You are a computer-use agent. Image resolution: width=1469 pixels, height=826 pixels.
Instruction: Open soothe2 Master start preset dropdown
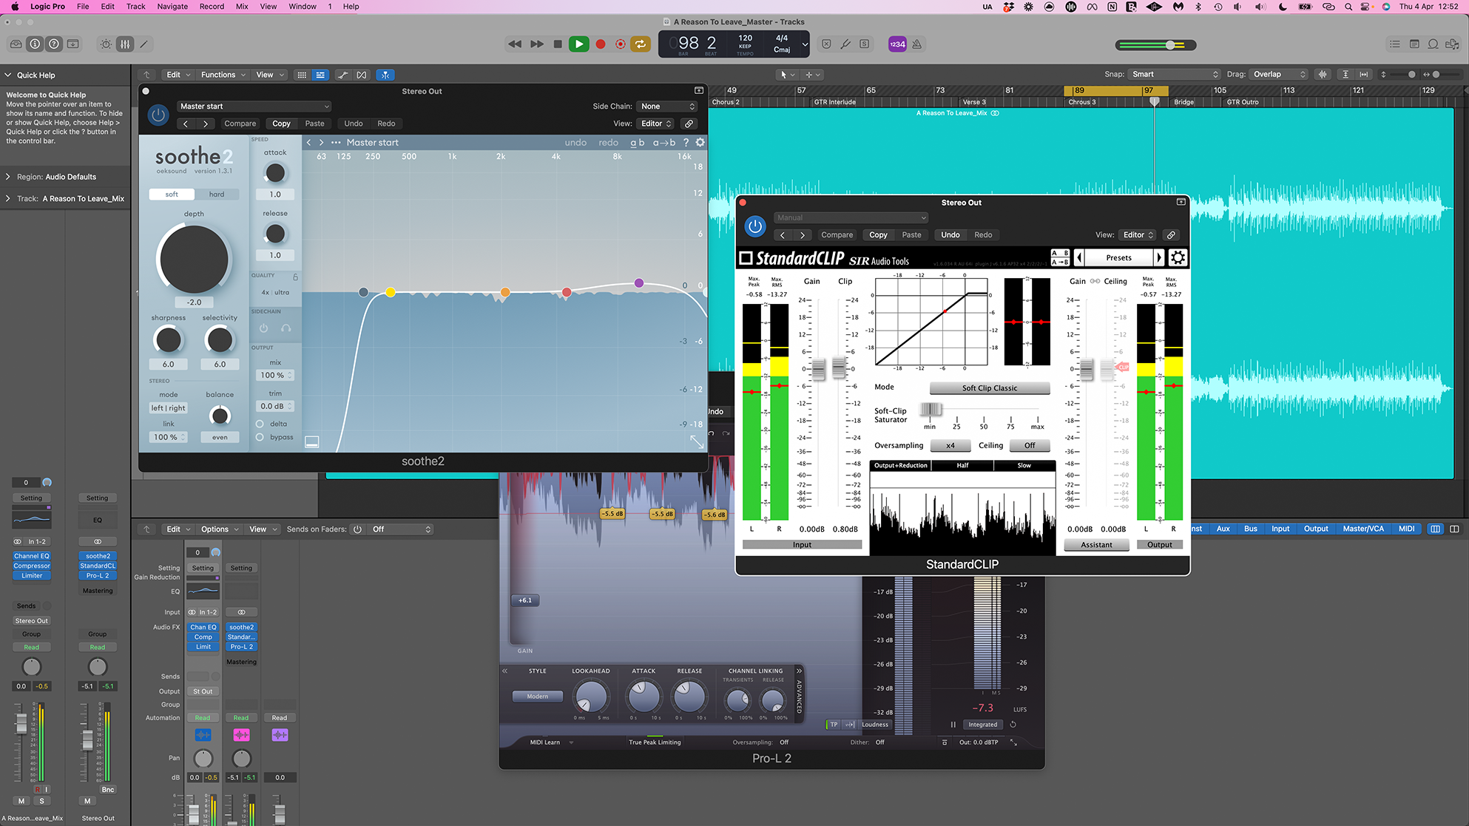pyautogui.click(x=254, y=106)
